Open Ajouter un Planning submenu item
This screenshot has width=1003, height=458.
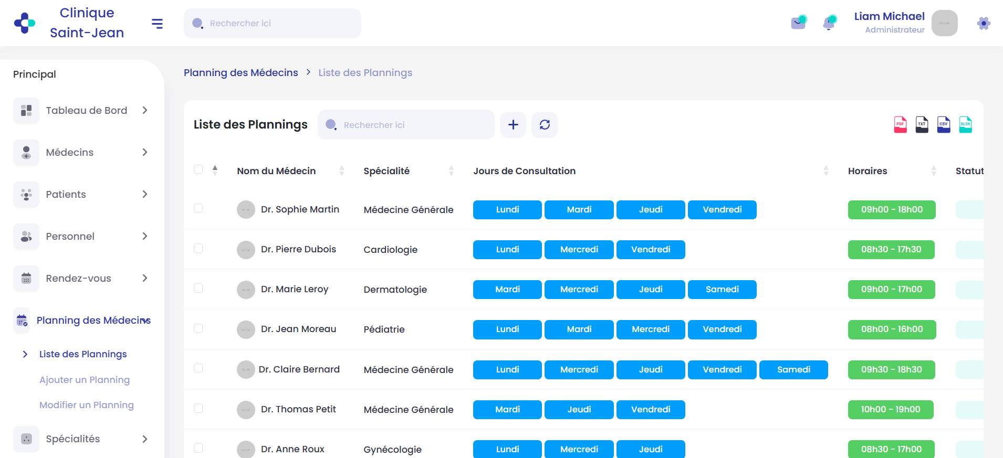85,380
